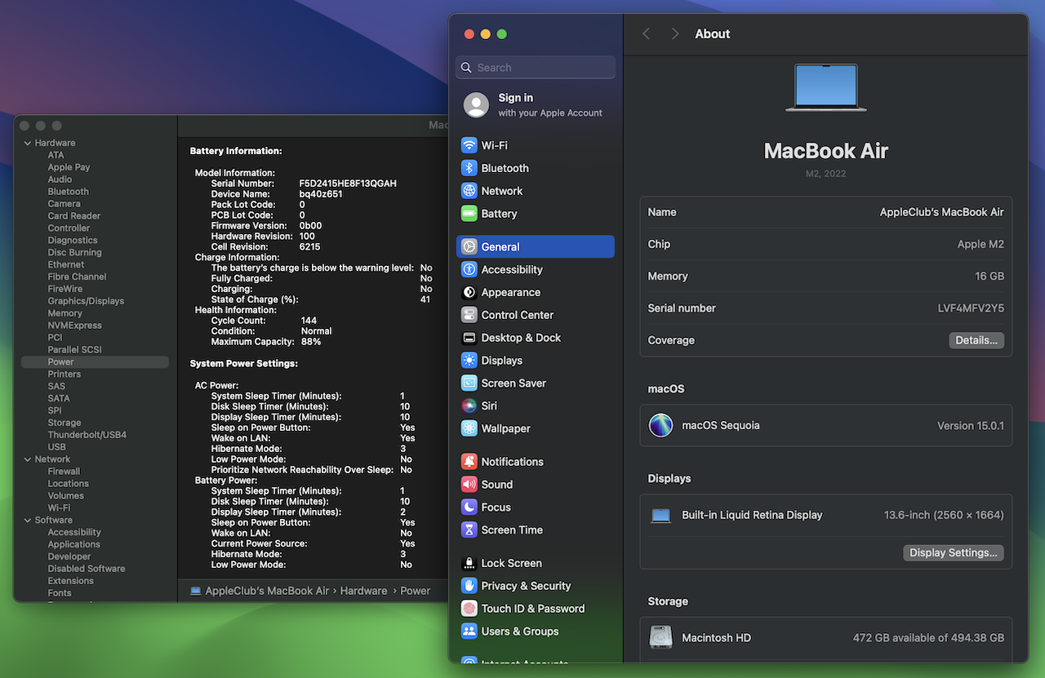The image size is (1045, 678).
Task: Select Firewall under Network
Action: 64,472
